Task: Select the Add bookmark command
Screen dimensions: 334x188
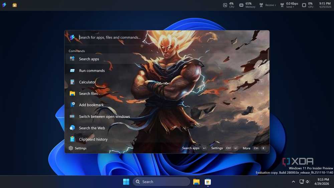Action: [x=167, y=105]
